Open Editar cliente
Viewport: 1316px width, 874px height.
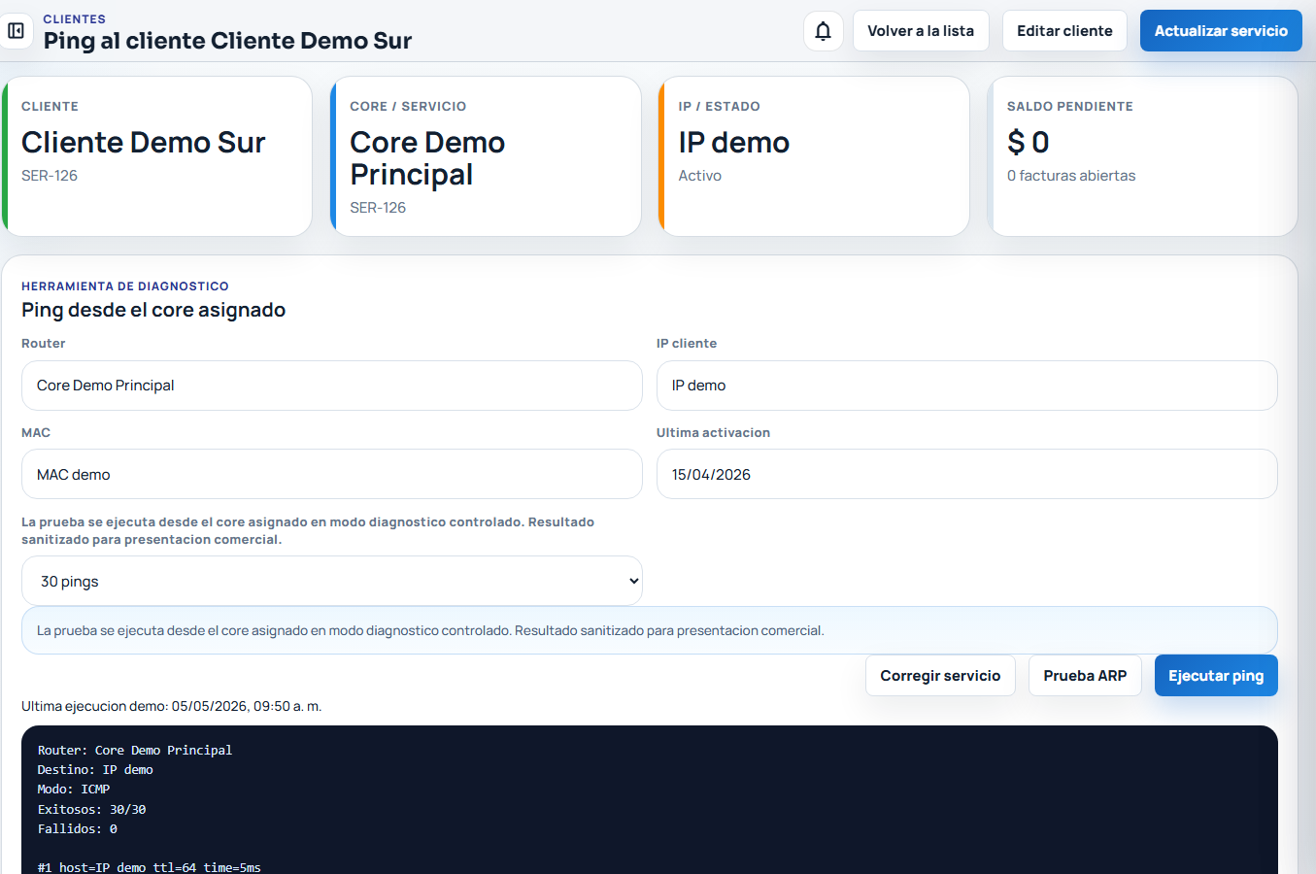pos(1064,31)
